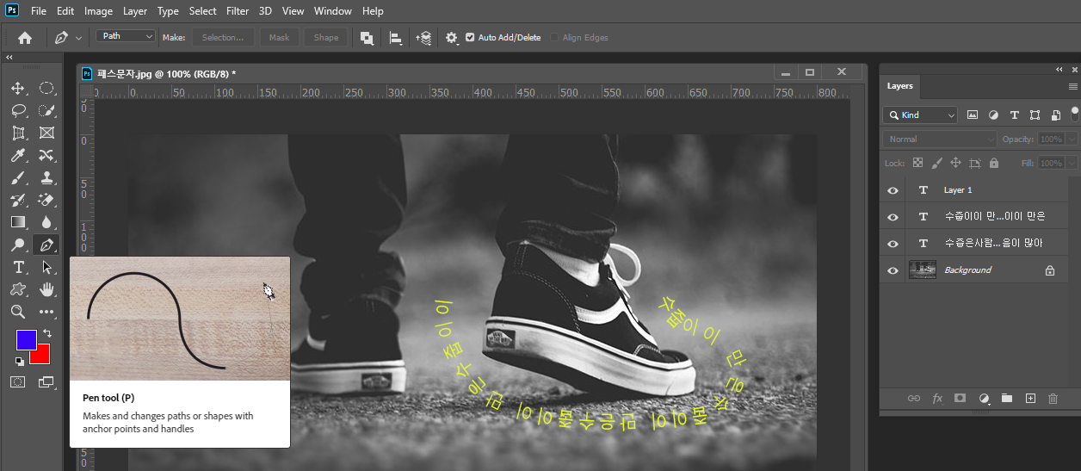The height and width of the screenshot is (471, 1081).
Task: Open the Layers panel flyout menu
Action: [1072, 86]
